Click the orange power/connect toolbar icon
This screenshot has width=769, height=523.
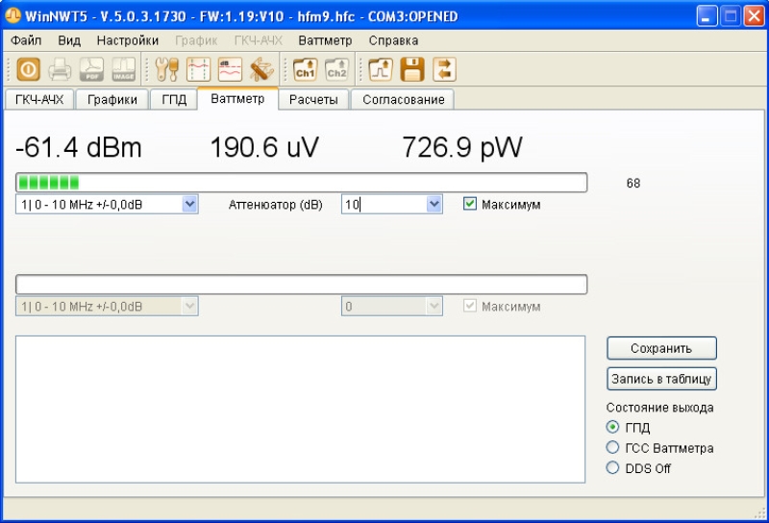tap(29, 69)
